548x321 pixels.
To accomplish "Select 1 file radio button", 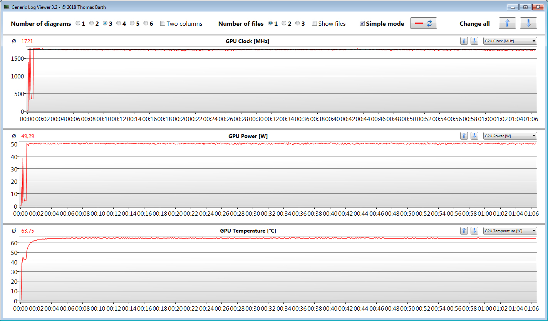I will (270, 23).
